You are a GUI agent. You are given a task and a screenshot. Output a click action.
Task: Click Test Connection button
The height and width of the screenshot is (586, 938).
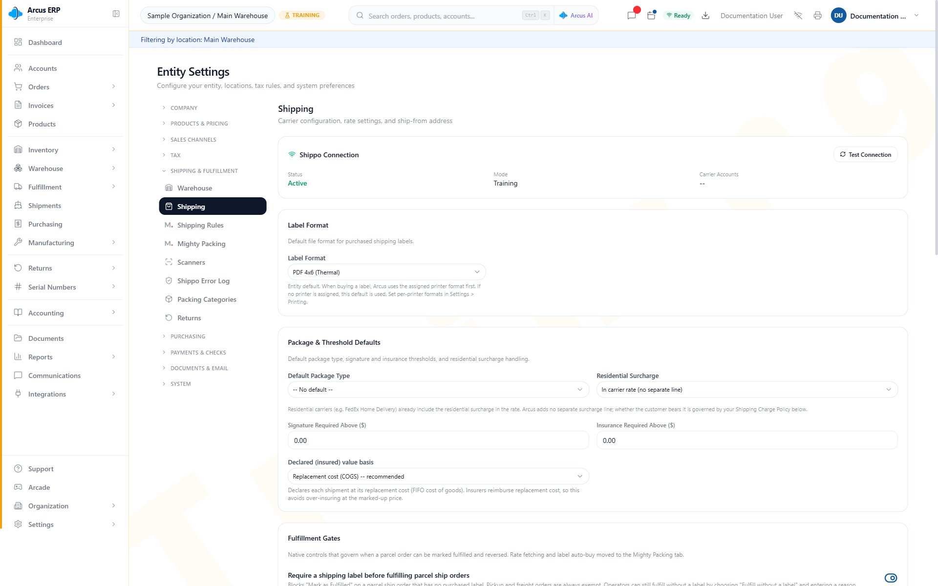click(x=865, y=155)
